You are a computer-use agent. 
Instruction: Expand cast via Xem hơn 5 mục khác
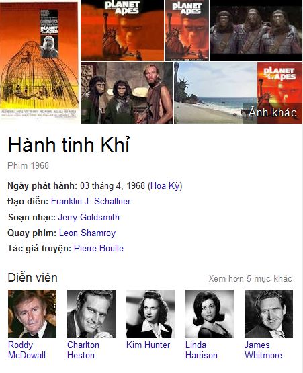pos(250,278)
